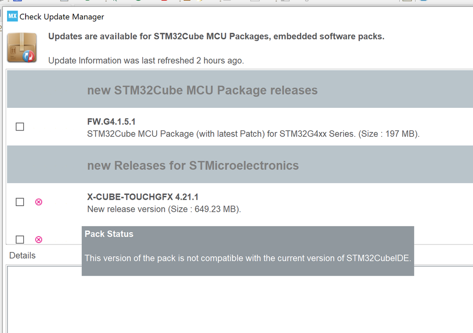Screen dimensions: 473x333
Task: Select the X-CUBE-TOUCHGFX 4.21.1 entry title
Action: coord(143,197)
